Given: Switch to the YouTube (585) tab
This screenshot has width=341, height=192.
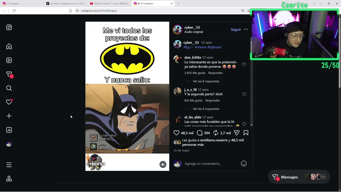Looking at the screenshot, I should pos(109,3).
